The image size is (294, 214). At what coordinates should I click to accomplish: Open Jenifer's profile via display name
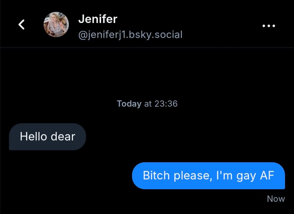[x=98, y=19]
